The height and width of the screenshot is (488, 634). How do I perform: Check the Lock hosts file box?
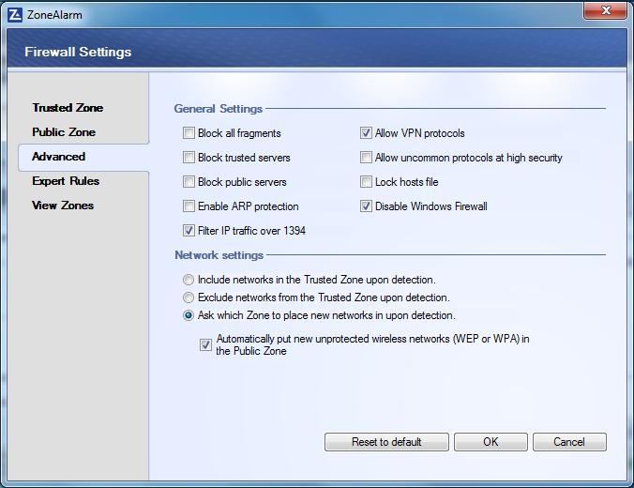click(x=366, y=182)
